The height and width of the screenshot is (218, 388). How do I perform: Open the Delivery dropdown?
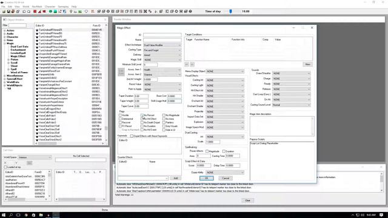tap(162, 55)
